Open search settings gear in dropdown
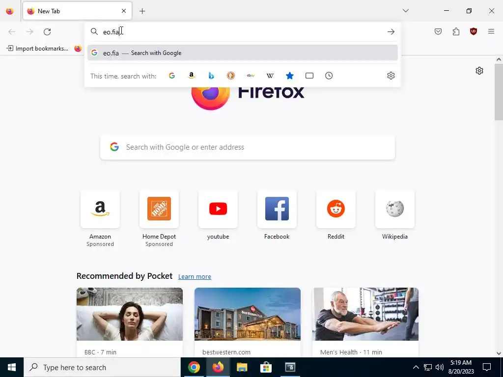The width and height of the screenshot is (503, 377). point(391,76)
